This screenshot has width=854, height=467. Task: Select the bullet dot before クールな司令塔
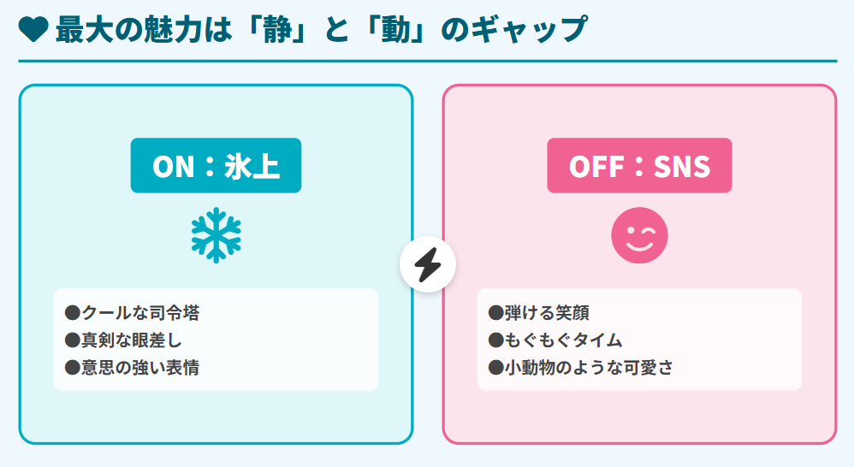pos(73,312)
